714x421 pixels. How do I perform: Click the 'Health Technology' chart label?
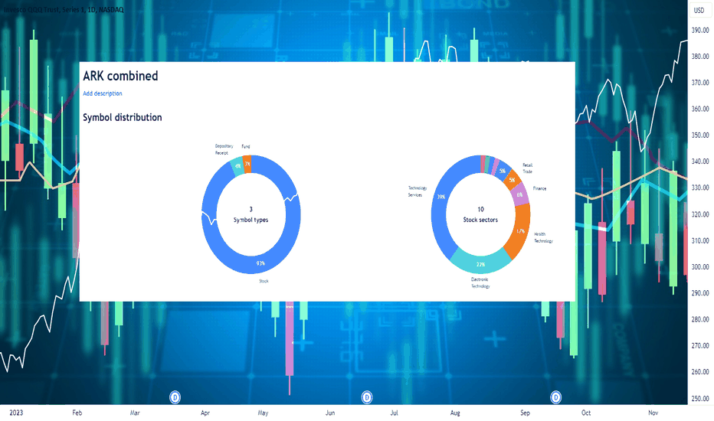(x=543, y=237)
